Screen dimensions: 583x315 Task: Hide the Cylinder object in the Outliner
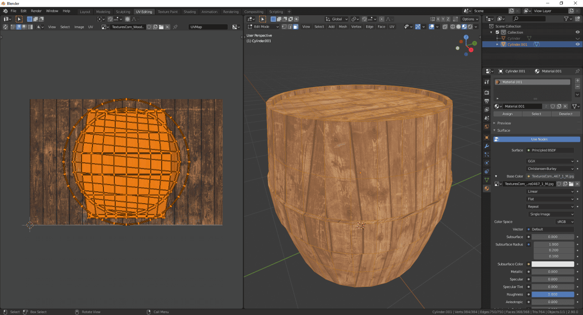click(x=577, y=38)
